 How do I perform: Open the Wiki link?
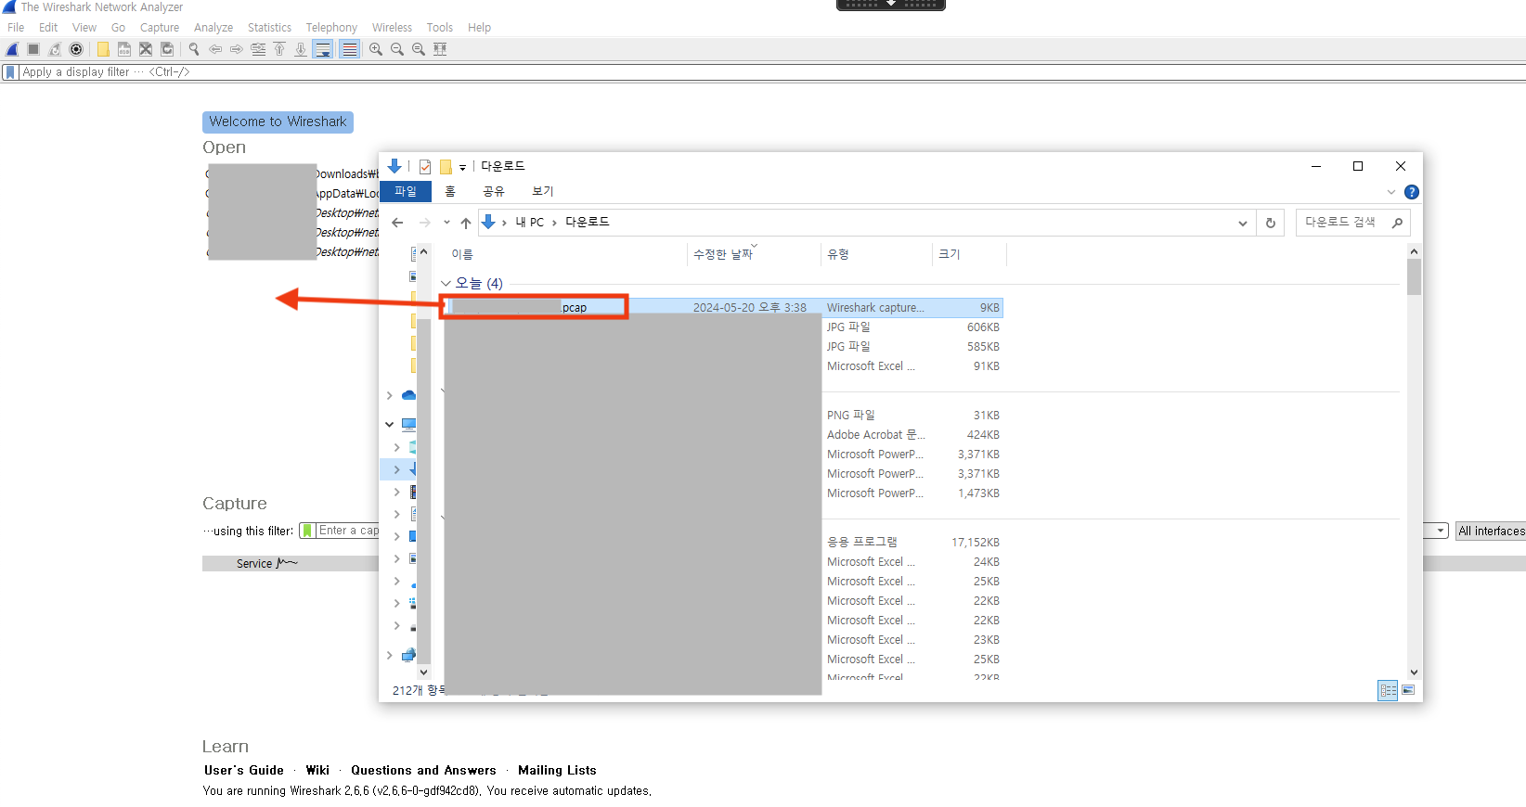[x=317, y=770]
